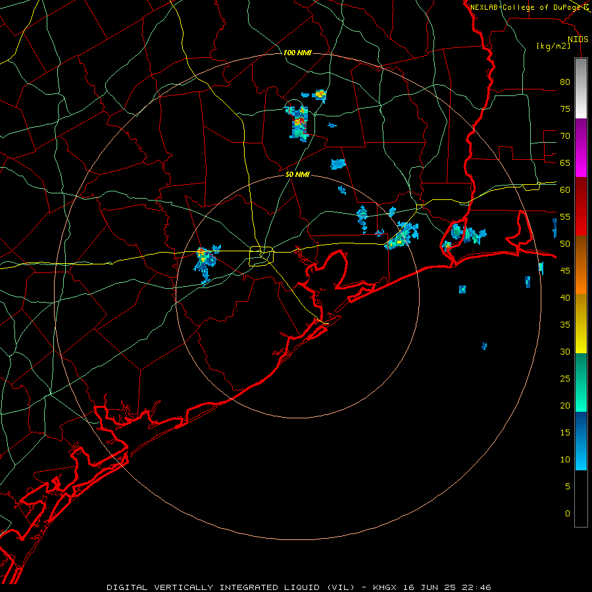Select the 60 value on the VIL scale
The width and height of the screenshot is (592, 592).
[x=565, y=190]
